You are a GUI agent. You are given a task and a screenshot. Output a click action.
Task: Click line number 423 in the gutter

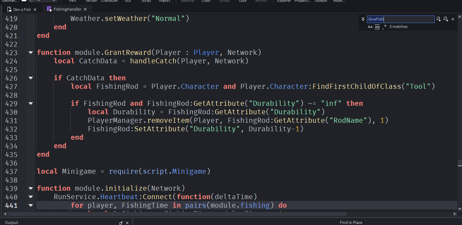(x=11, y=53)
